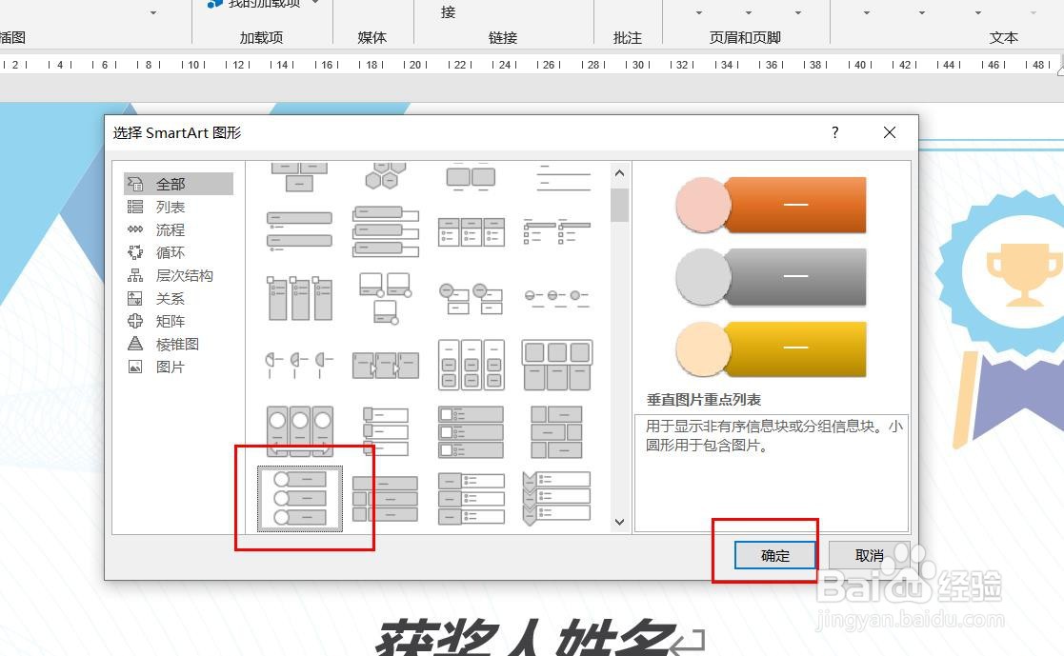Click the description text starting 用于显示非有序信息块
The width and height of the screenshot is (1064, 656).
click(x=773, y=435)
